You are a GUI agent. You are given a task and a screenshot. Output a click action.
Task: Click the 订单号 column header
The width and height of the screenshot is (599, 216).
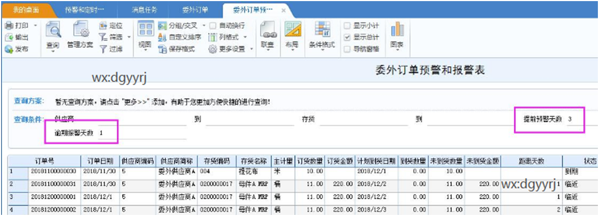(x=45, y=161)
